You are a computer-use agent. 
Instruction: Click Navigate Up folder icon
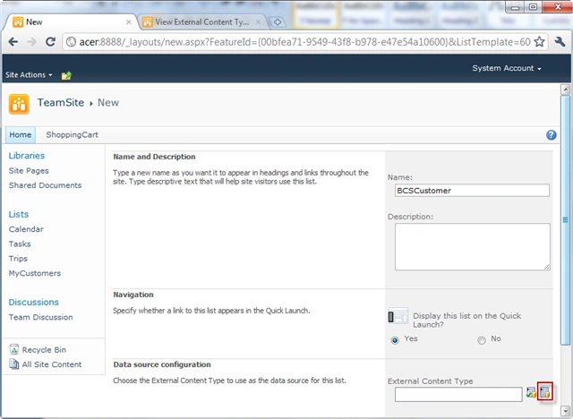coord(66,75)
